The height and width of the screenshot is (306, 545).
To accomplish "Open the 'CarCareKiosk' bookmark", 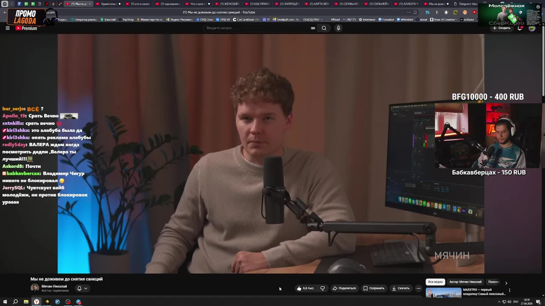I will tap(246, 20).
